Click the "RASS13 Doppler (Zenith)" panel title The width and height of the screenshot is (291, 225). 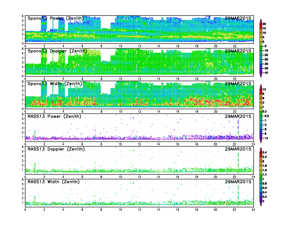pos(56,149)
